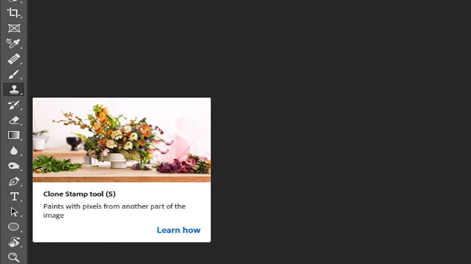Pick the Eyedropper tool
Image resolution: width=471 pixels, height=264 pixels.
coord(14,44)
